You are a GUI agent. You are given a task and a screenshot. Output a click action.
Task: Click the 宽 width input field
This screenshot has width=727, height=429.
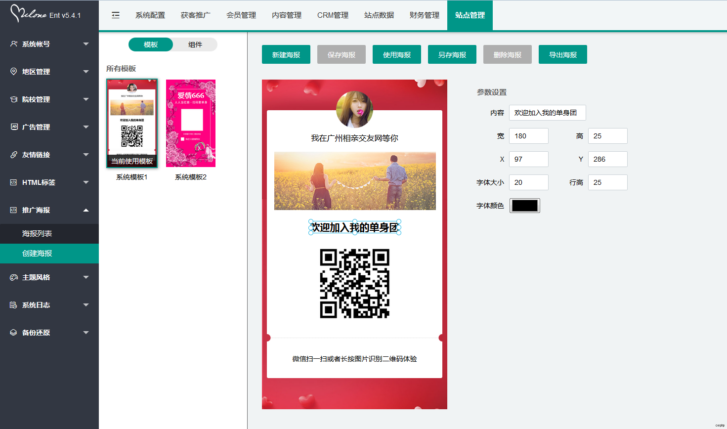click(x=529, y=136)
